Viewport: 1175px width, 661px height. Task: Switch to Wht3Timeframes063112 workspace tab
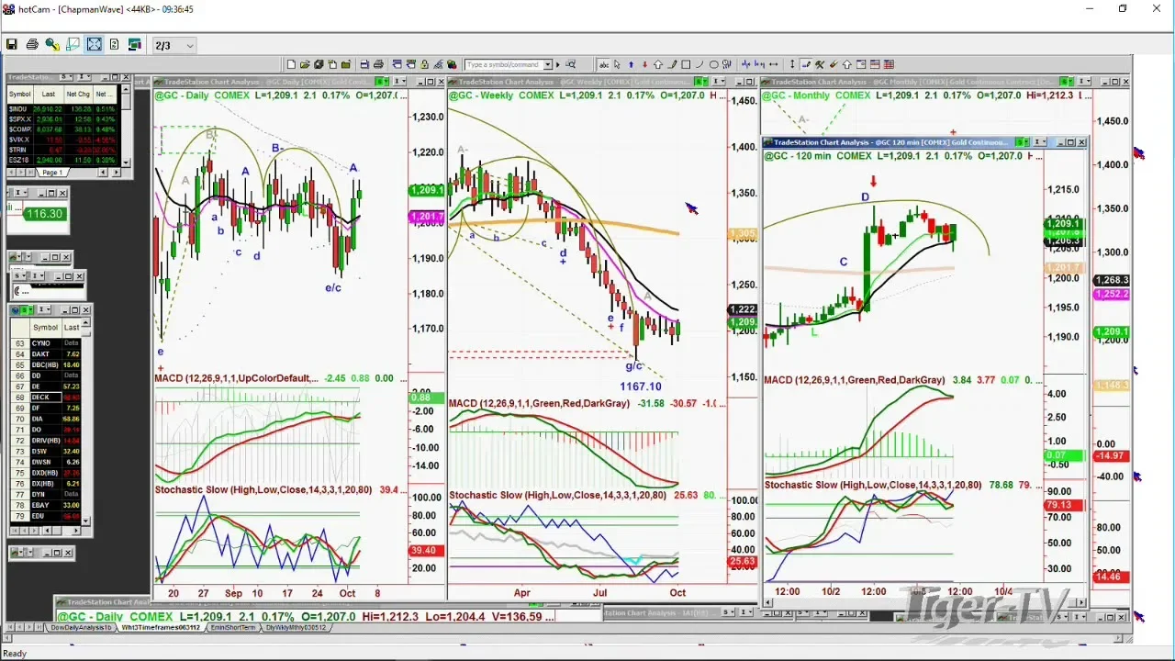pos(162,628)
